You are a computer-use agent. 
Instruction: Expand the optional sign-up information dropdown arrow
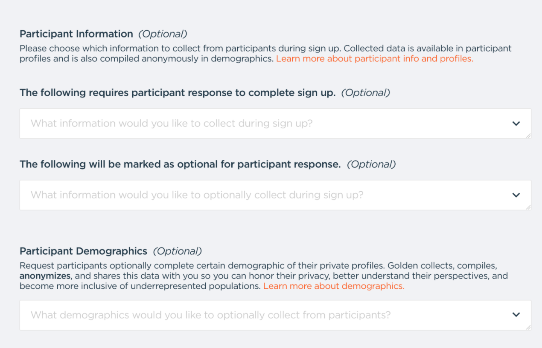pos(516,195)
